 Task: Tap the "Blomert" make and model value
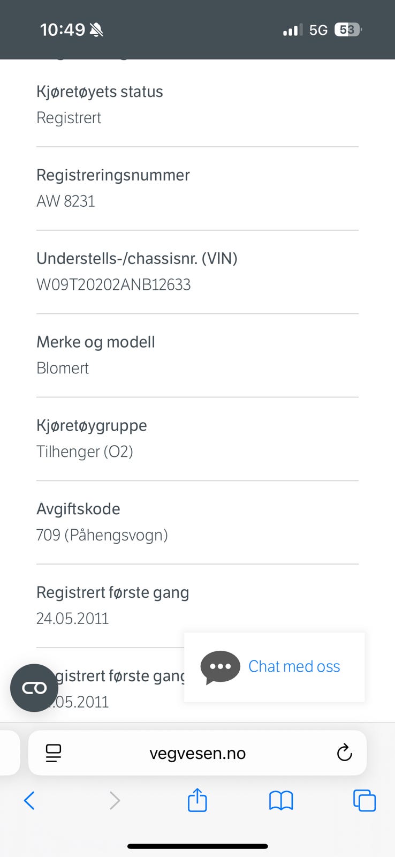(x=63, y=368)
